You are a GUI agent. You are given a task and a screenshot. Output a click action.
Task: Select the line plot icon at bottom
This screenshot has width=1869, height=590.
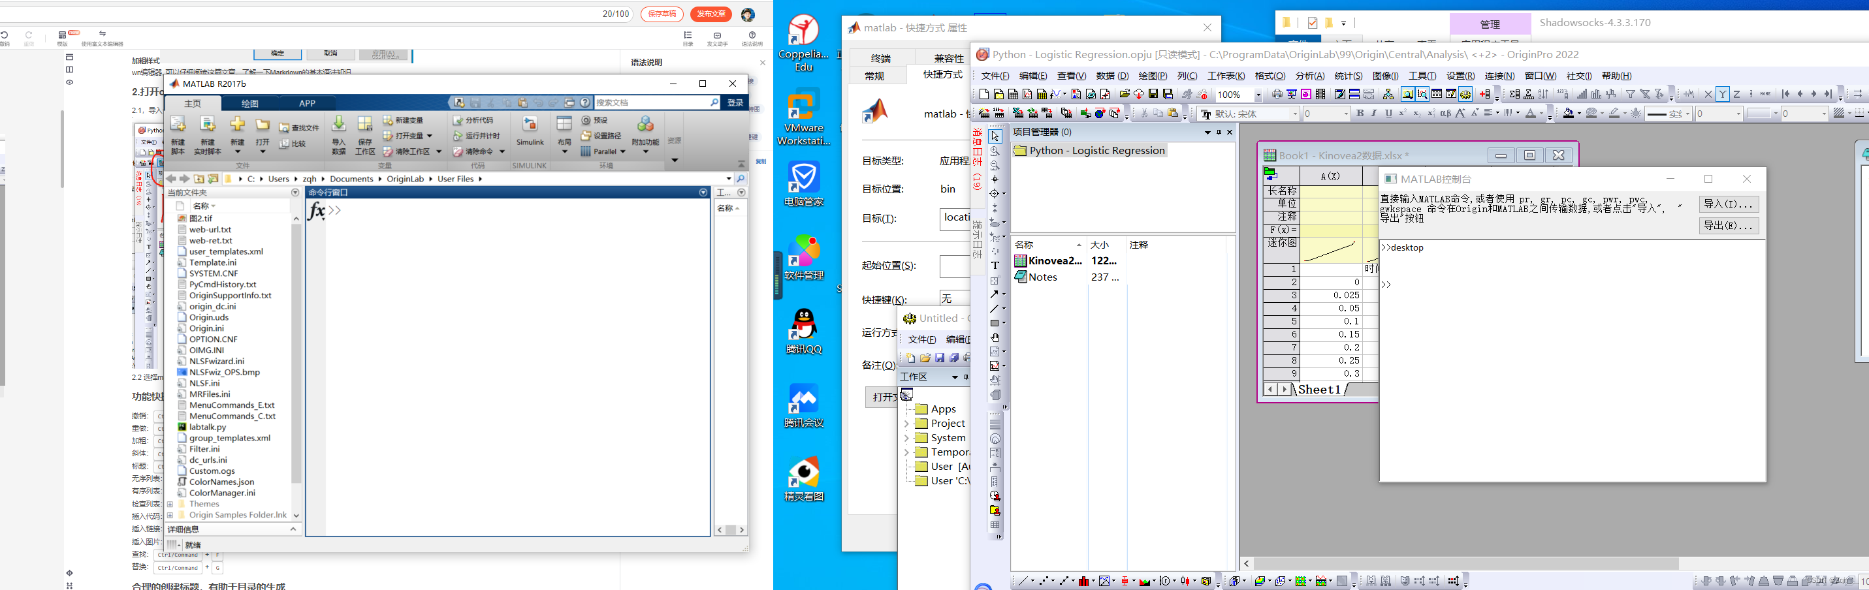[1024, 581]
